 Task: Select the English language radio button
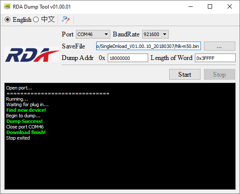7,20
